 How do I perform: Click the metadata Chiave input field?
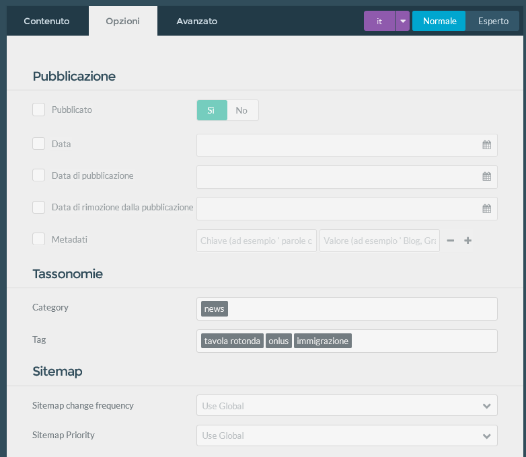point(256,241)
